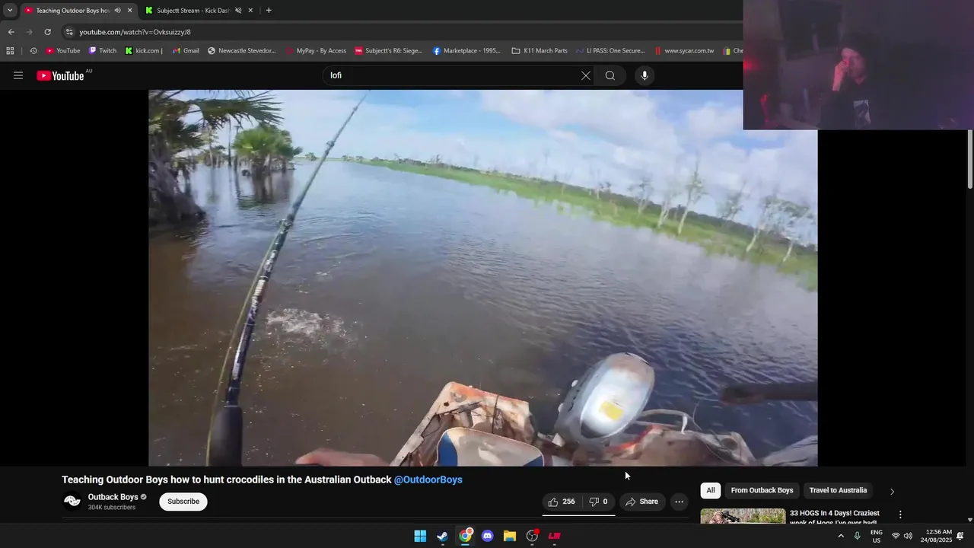
Task: Go back with browser back arrow
Action: coord(11,32)
